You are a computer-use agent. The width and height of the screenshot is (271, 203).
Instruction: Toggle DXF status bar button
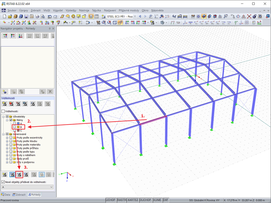165,200
